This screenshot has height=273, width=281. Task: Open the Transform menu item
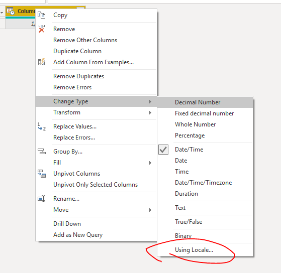click(96, 112)
